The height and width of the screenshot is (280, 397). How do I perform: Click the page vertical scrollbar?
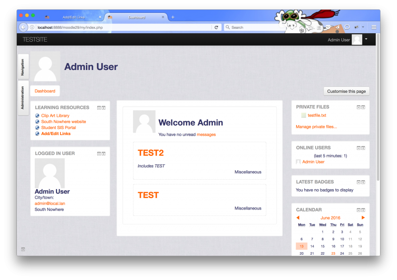pos(378,107)
